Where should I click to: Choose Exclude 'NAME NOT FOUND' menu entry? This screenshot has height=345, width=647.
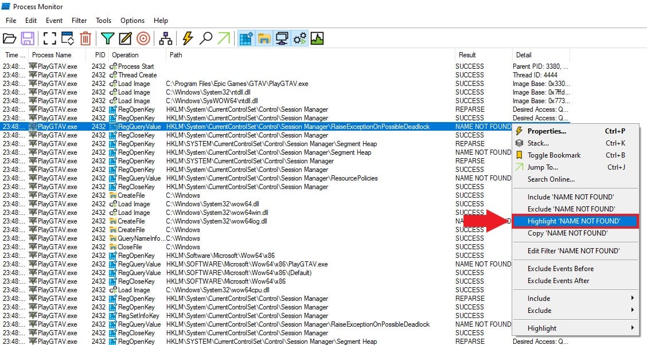point(576,209)
